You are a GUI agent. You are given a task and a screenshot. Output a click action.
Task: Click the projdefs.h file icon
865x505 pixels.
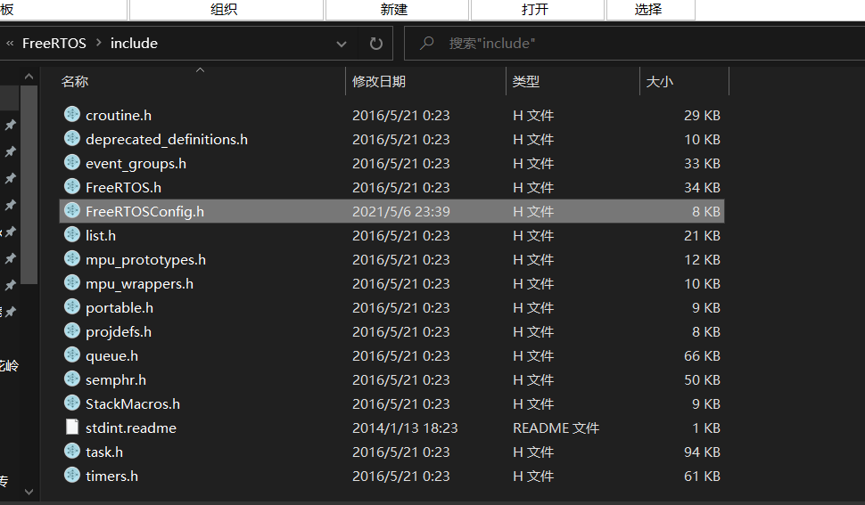tap(71, 330)
